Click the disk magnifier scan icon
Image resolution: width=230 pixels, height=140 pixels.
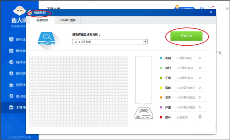pos(46,38)
